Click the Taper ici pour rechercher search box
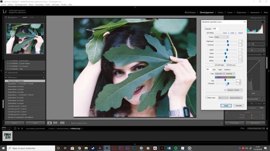 pyautogui.click(x=31, y=148)
